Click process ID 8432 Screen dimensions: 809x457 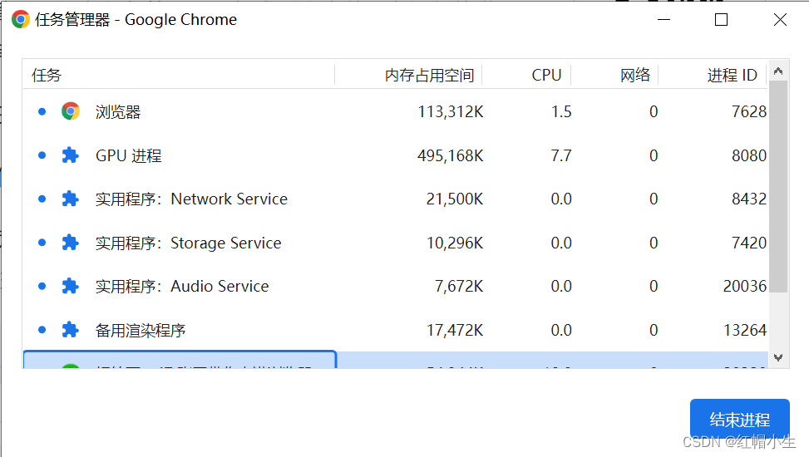click(x=749, y=199)
